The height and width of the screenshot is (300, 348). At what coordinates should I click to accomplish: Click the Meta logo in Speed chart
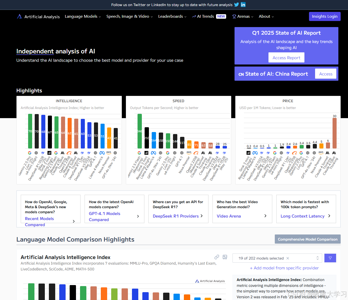point(153,153)
